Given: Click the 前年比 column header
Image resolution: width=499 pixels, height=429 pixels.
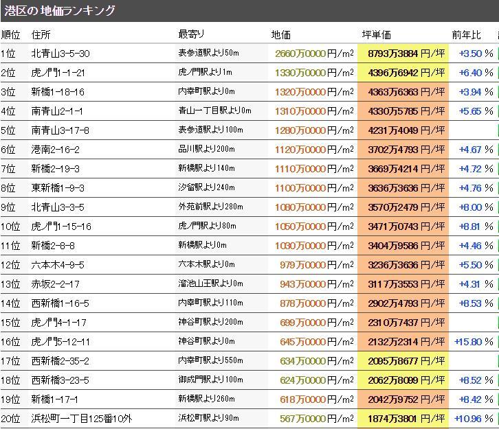Looking at the screenshot, I should pyautogui.click(x=465, y=34).
